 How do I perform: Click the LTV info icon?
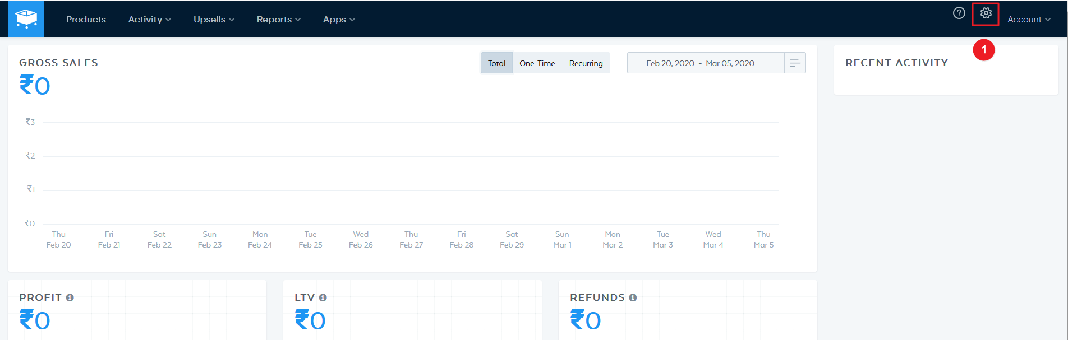tap(323, 297)
